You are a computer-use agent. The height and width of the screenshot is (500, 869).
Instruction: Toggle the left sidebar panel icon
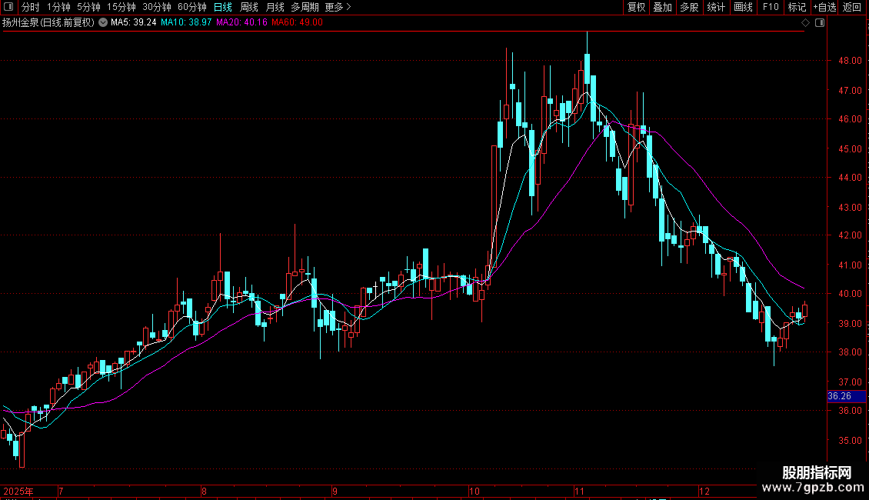[8, 7]
